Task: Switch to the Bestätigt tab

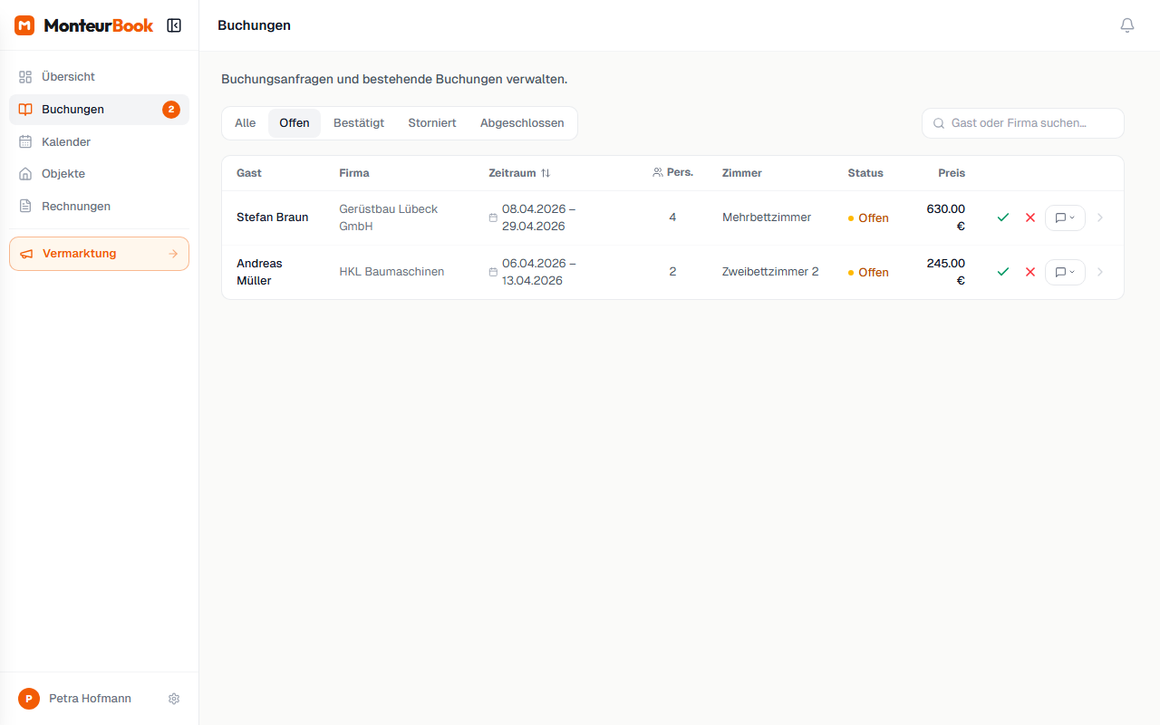Action: coord(359,123)
